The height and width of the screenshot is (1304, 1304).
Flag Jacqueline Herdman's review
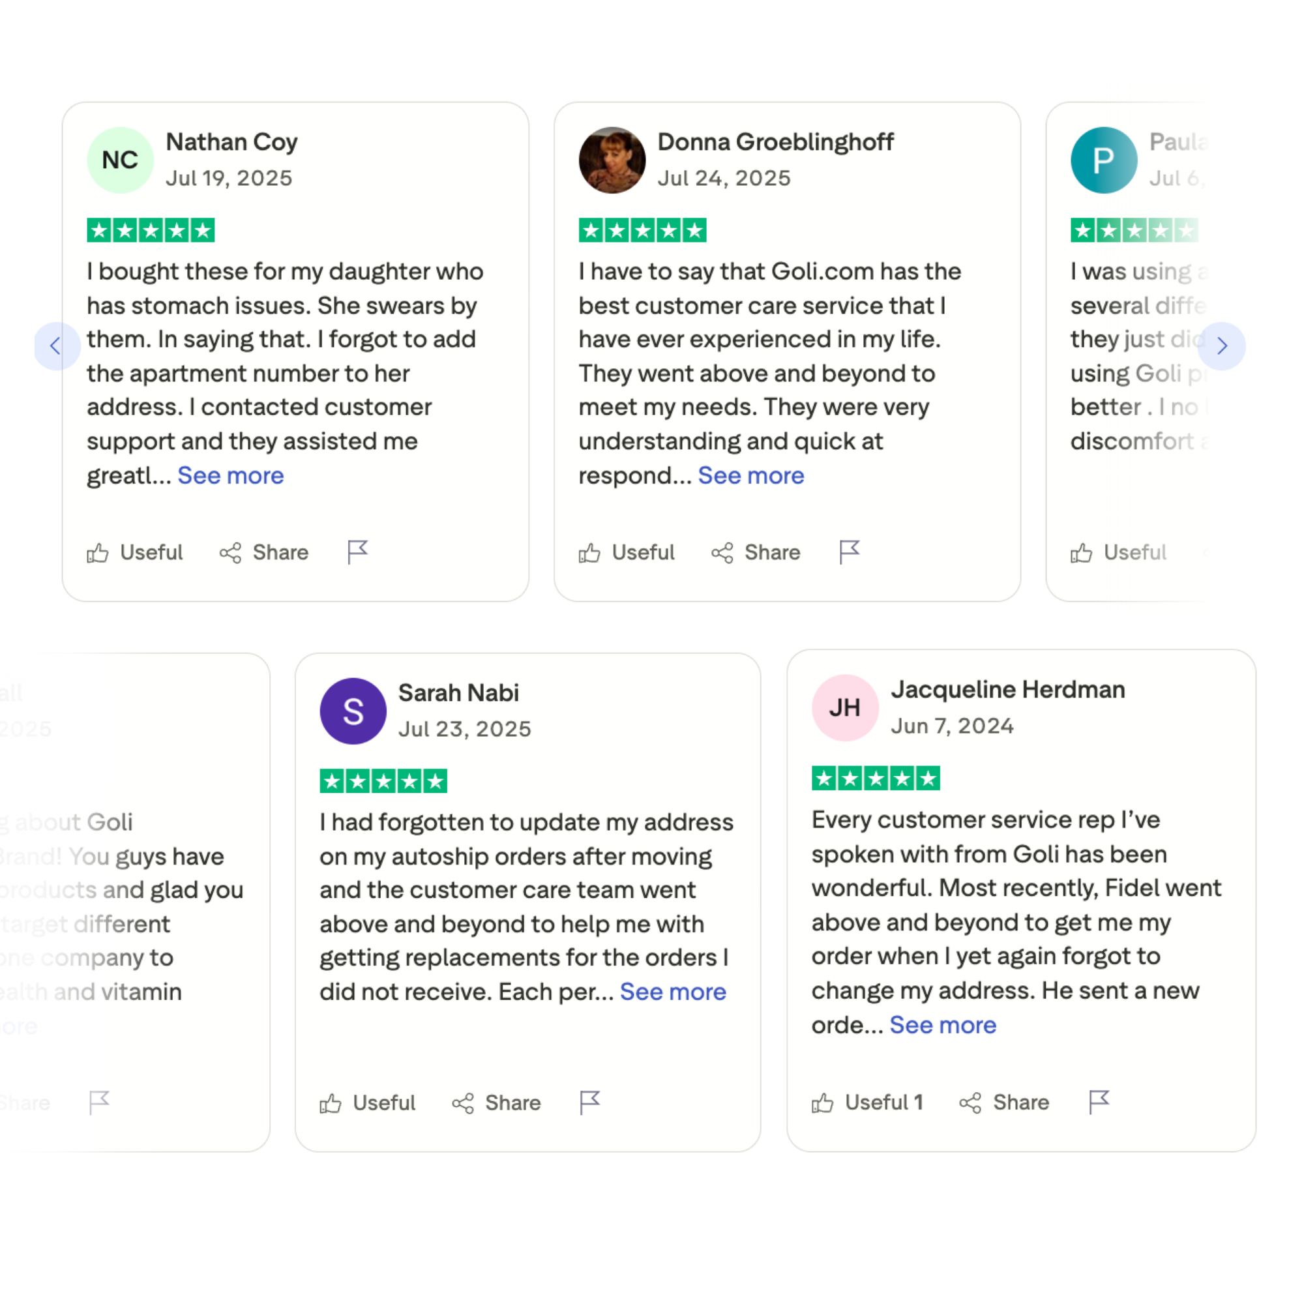point(1099,1103)
